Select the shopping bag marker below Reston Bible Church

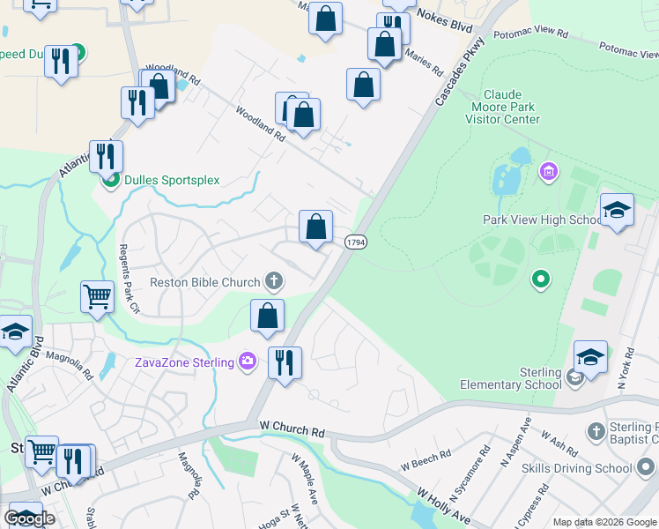point(267,317)
